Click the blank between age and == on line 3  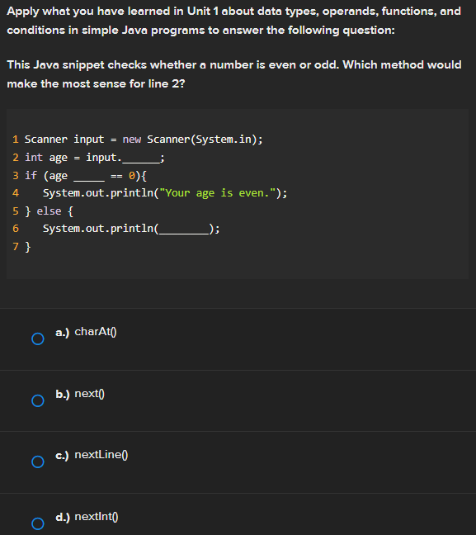[89, 177]
